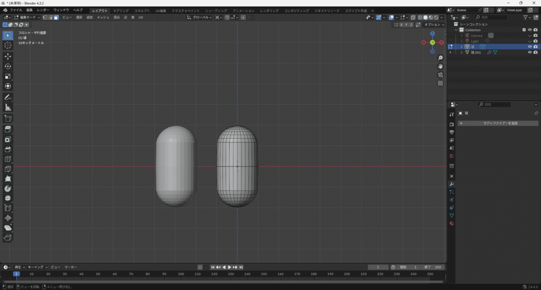Viewport: 541px width, 290px height.
Task: Uncheck the Collection exclude checkbox
Action: 524,30
